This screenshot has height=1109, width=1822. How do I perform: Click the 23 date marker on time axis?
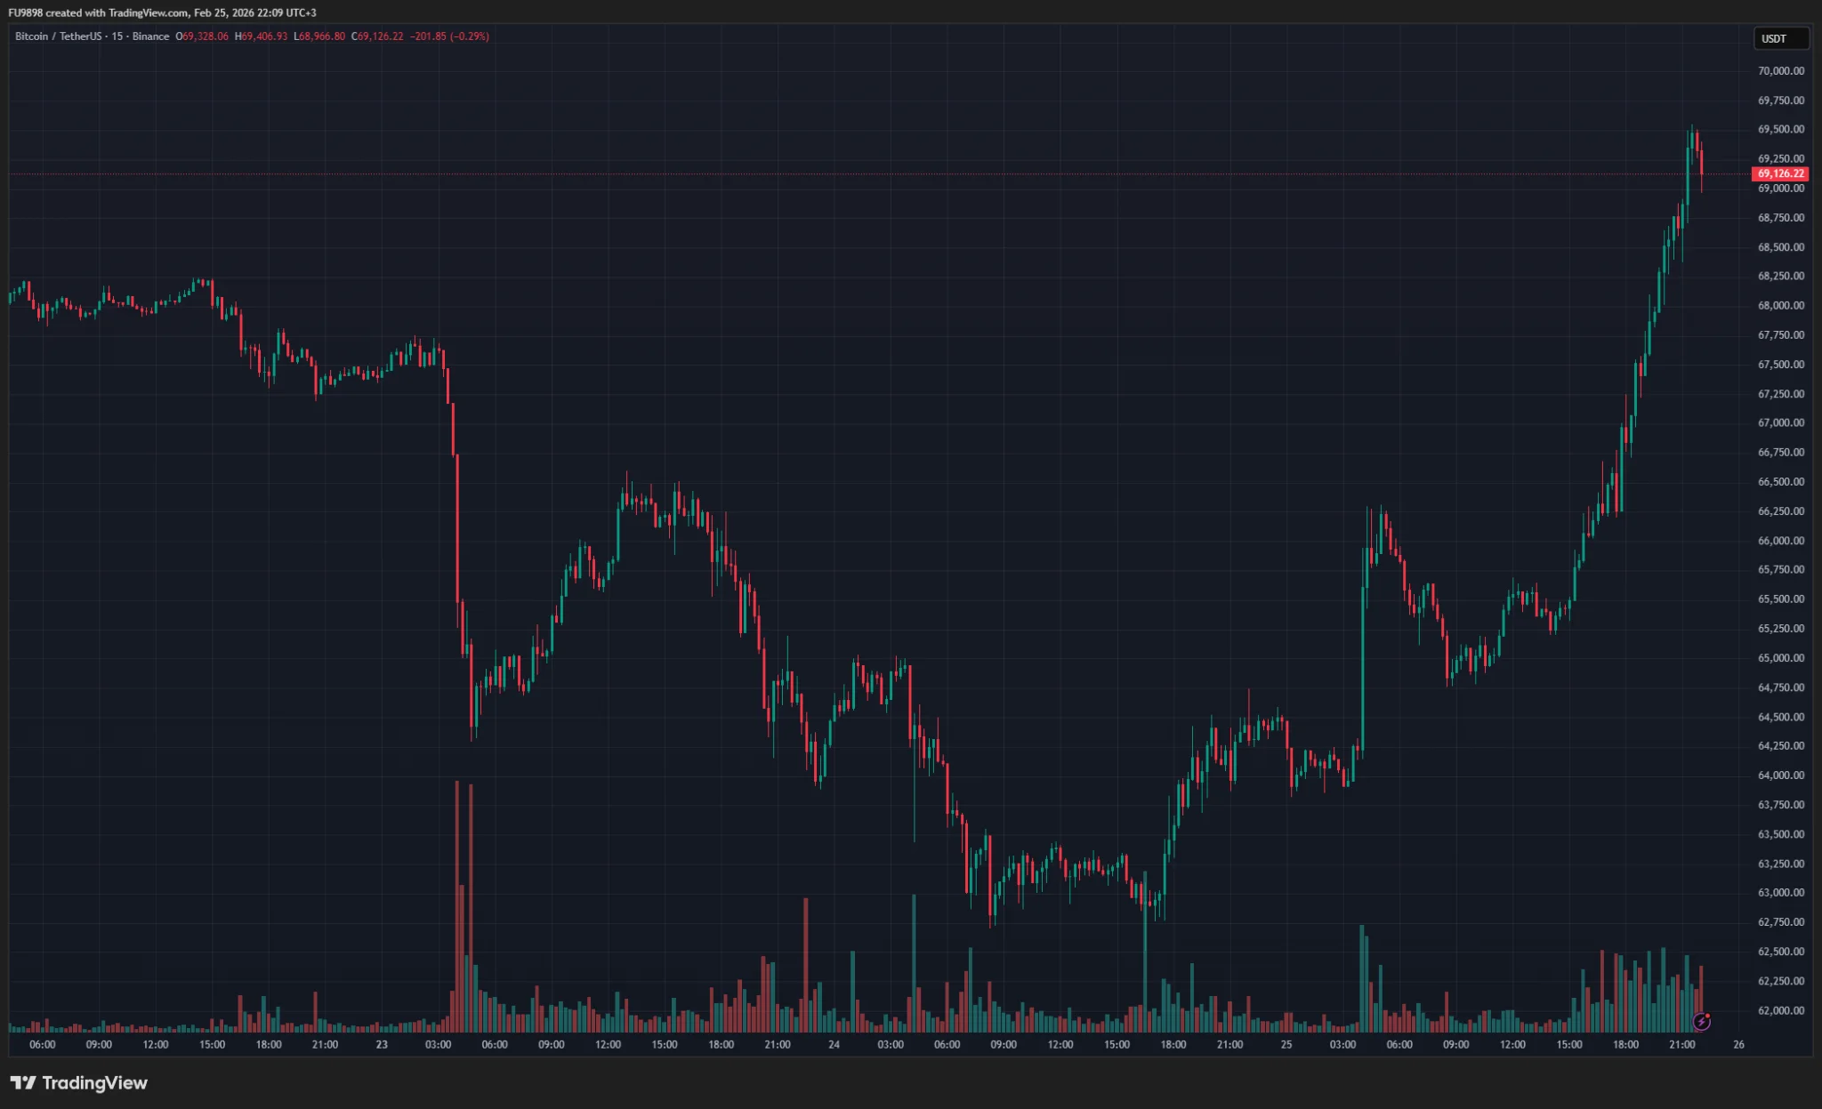[382, 1044]
